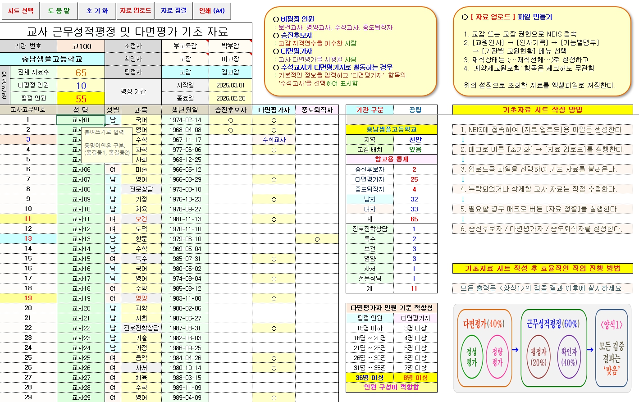Click the highlighted 8명 이상 cell
The image size is (639, 402).
(415, 378)
